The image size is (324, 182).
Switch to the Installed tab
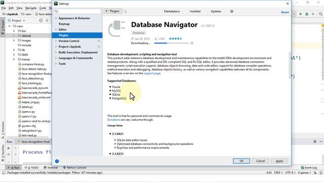click(x=195, y=11)
